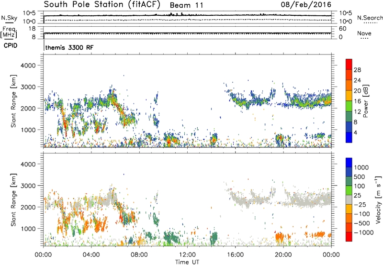Click the '12' label on Power colorbar

click(x=357, y=112)
